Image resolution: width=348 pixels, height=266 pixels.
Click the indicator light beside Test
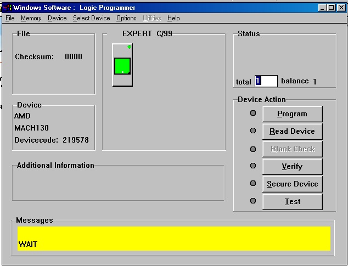point(253,201)
